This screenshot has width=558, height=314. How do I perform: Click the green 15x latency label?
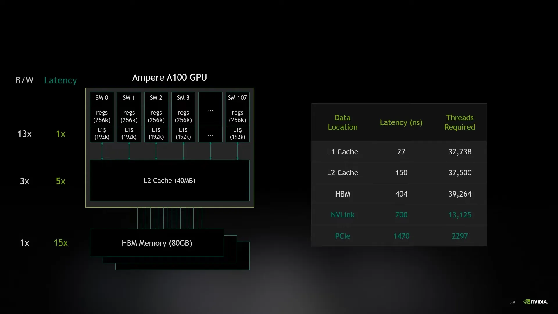(x=60, y=243)
